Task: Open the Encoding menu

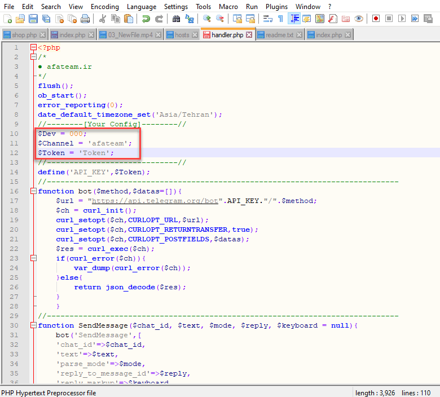Action: tap(104, 7)
